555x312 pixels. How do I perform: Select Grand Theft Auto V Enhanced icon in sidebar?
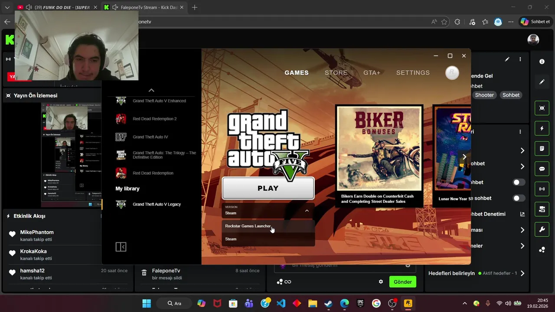point(121,101)
